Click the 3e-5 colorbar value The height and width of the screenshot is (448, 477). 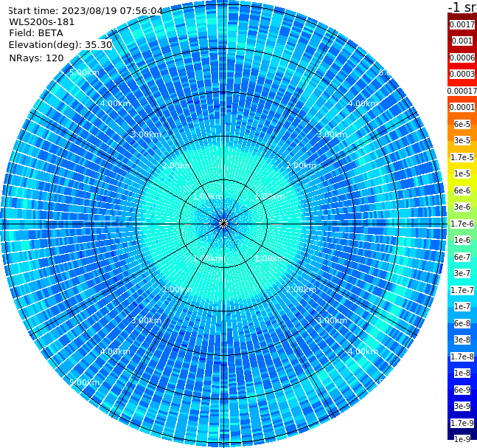(x=462, y=140)
